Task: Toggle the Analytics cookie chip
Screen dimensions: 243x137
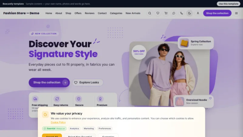Action: click(x=74, y=128)
